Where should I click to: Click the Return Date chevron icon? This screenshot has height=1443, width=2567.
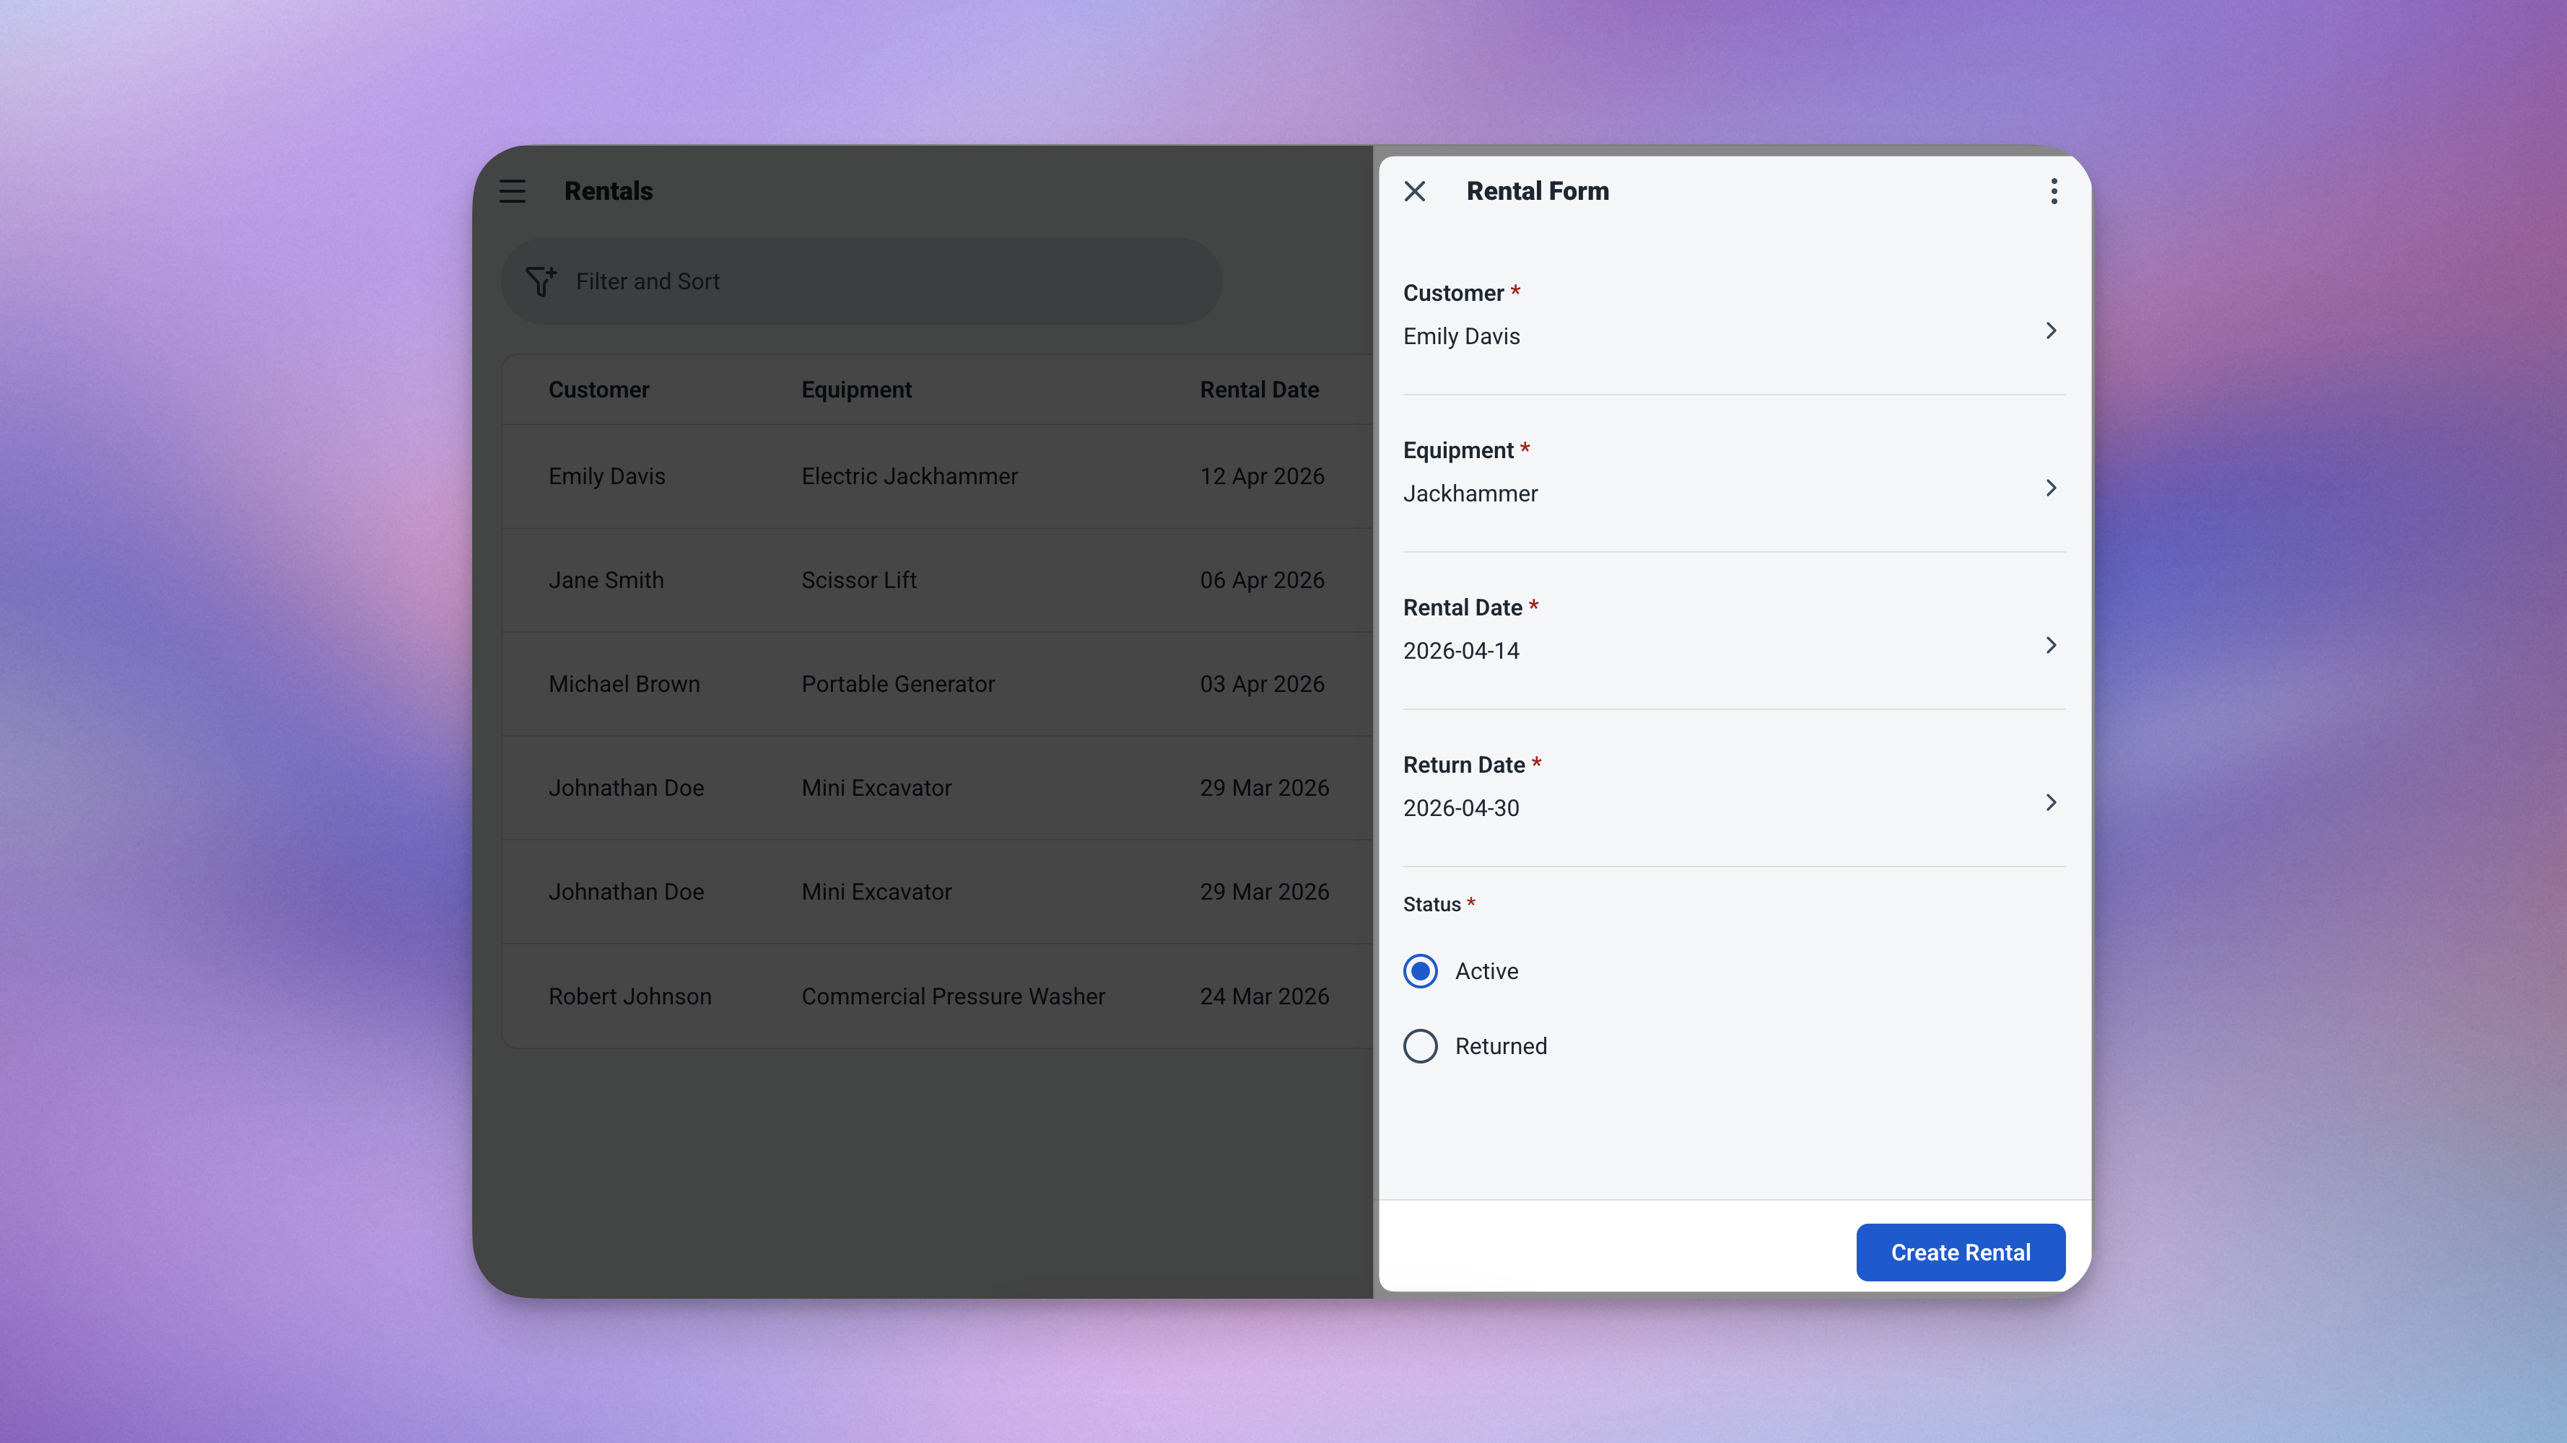pyautogui.click(x=2050, y=802)
